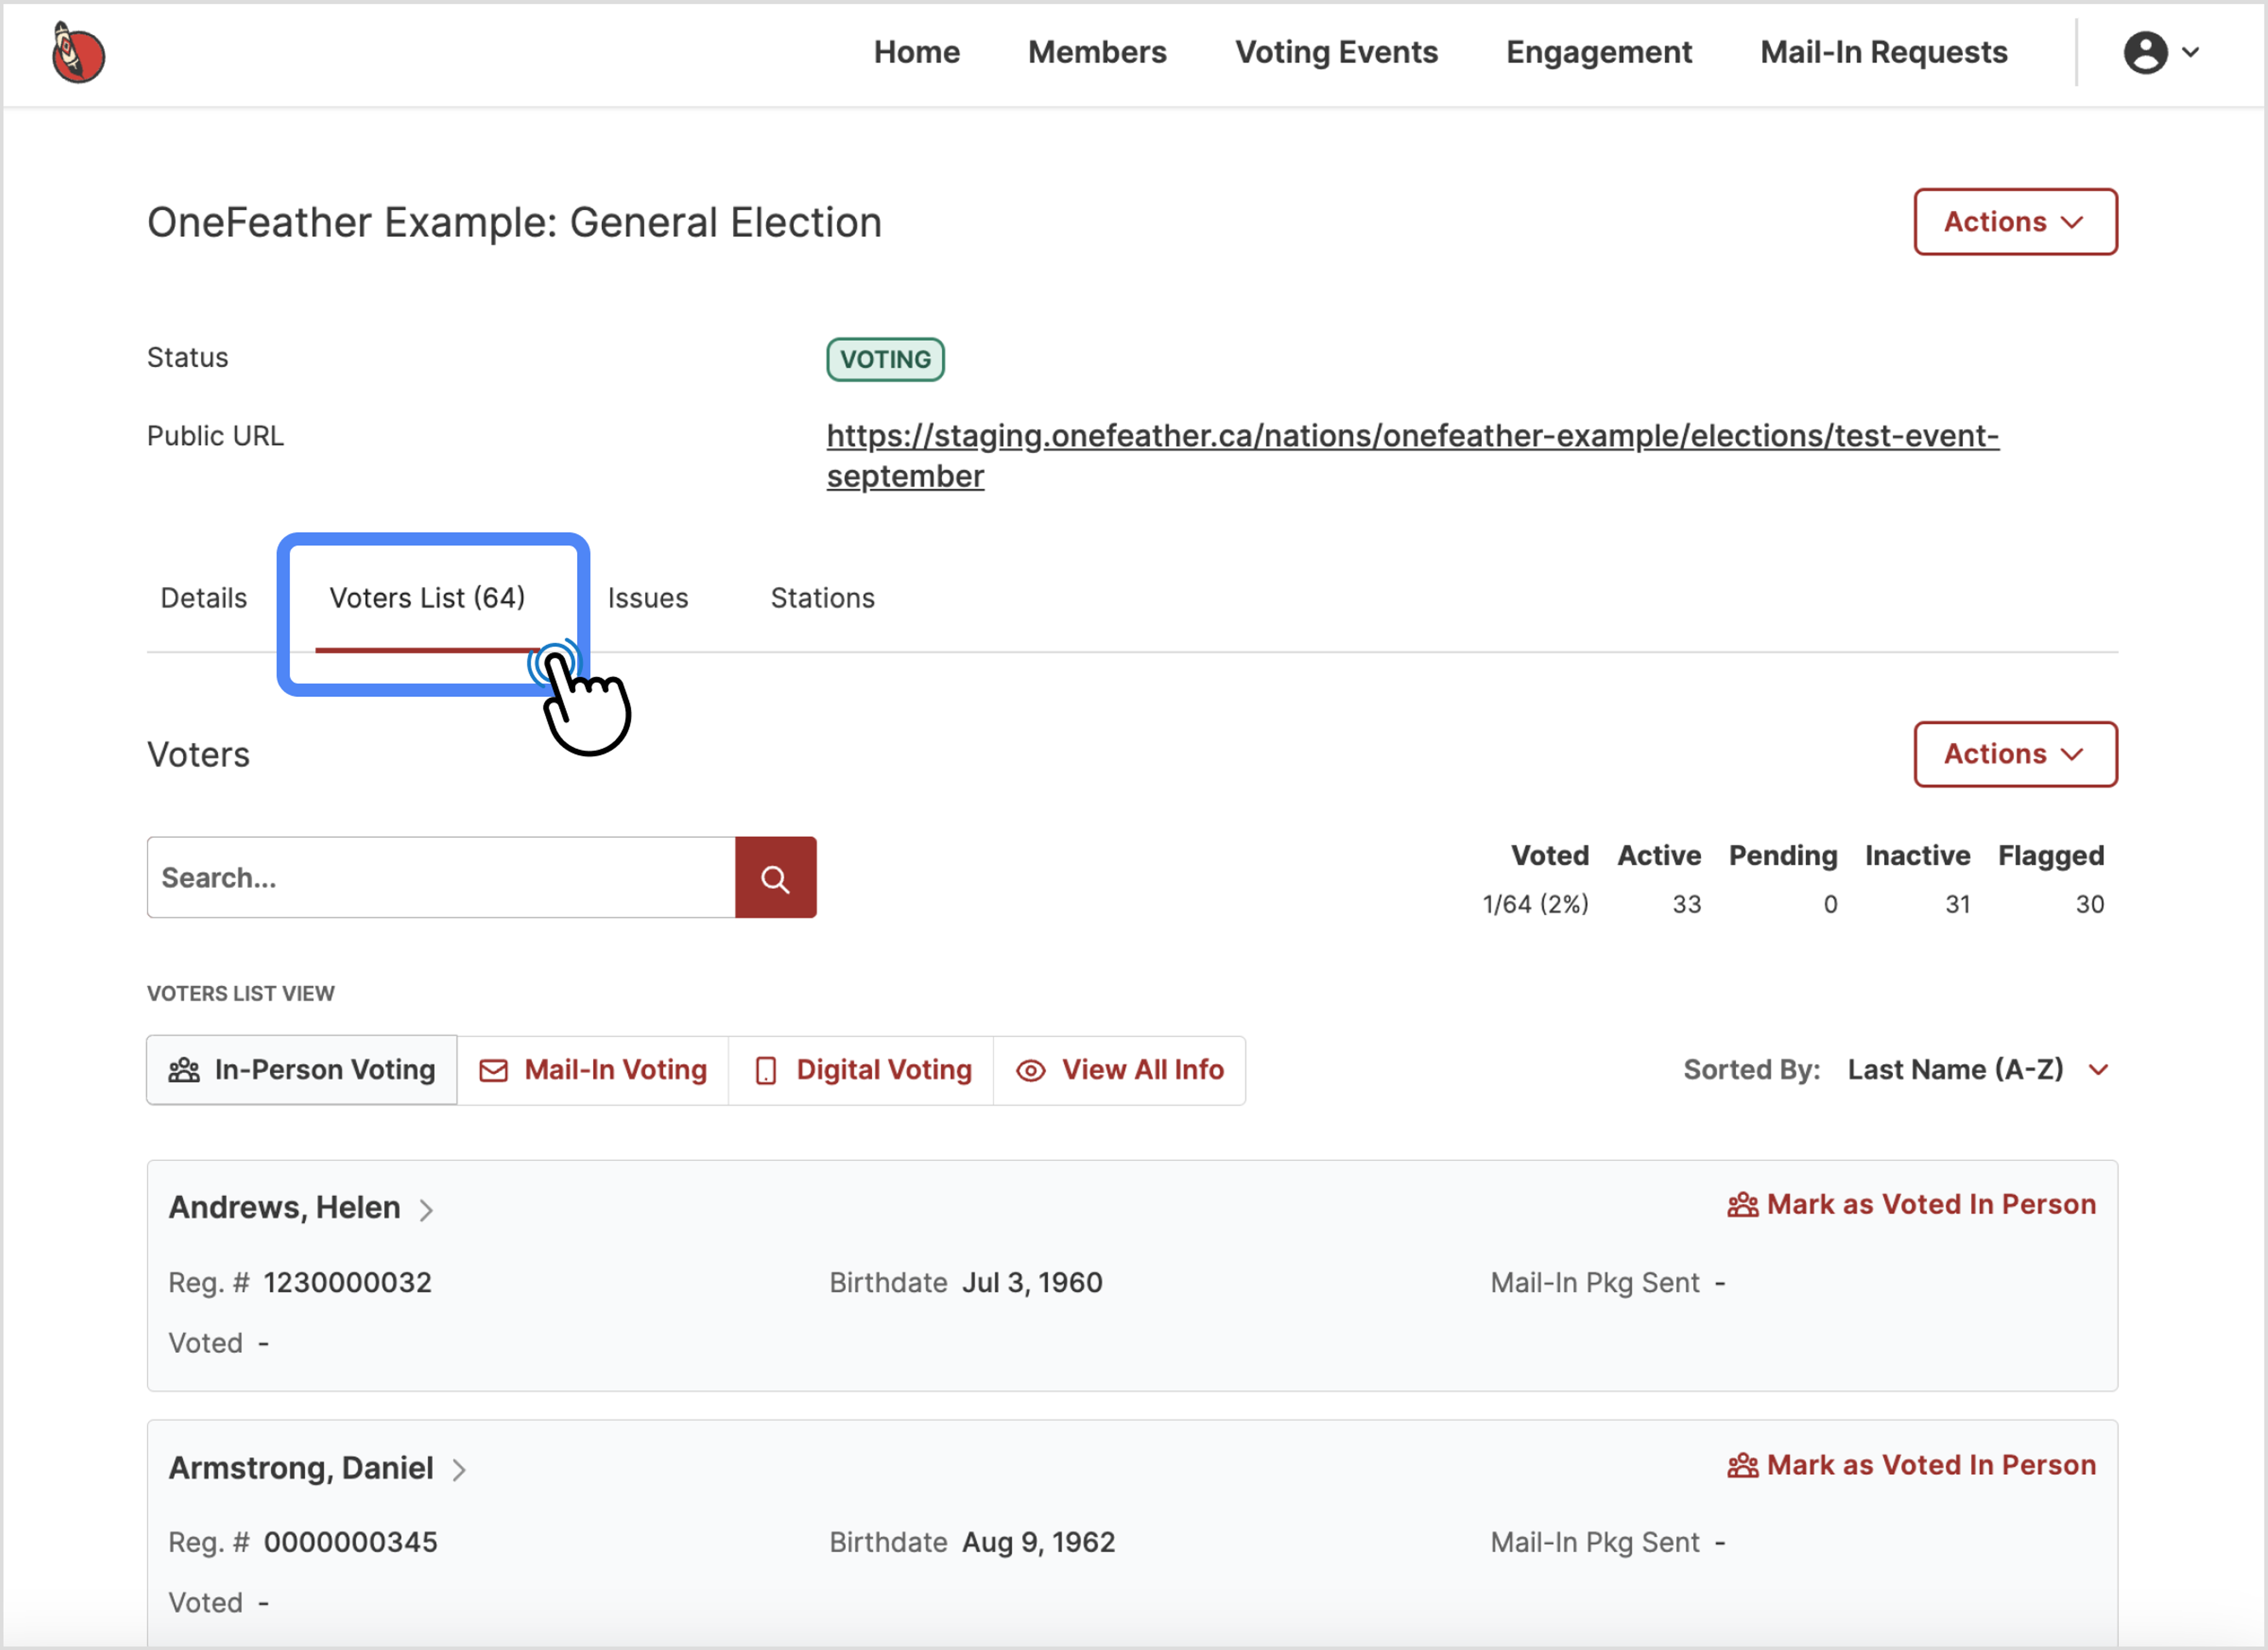Mark Helen Andrews as Voted In Person
Viewport: 2268px width, 1650px height.
(x=1911, y=1204)
